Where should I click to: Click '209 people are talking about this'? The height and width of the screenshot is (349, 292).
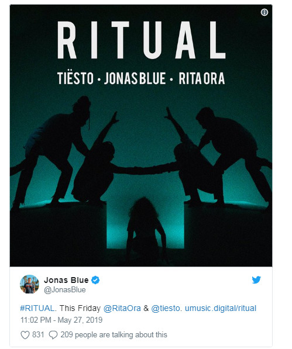click(114, 335)
